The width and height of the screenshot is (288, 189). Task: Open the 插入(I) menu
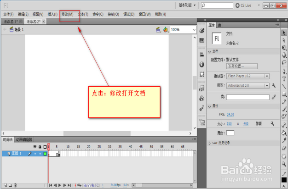coord(52,14)
